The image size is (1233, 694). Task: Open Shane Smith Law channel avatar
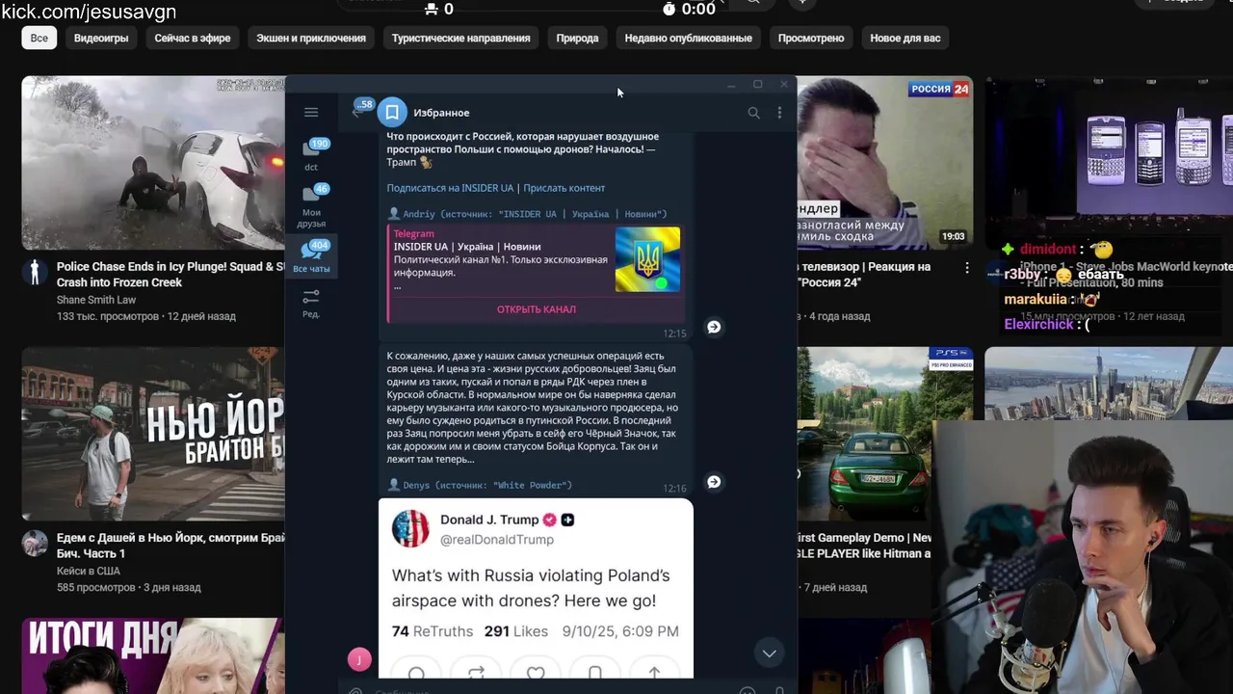click(36, 272)
